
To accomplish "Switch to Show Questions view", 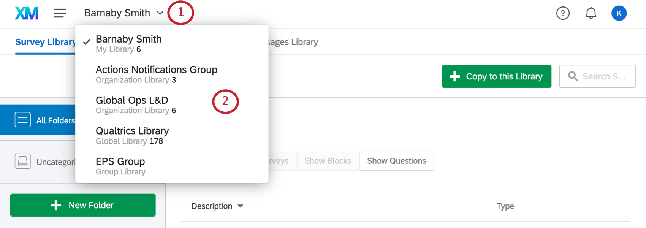I will pyautogui.click(x=396, y=161).
